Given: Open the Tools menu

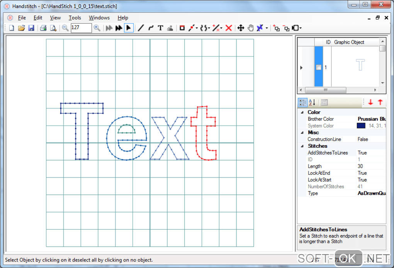Looking at the screenshot, I should click(x=75, y=17).
